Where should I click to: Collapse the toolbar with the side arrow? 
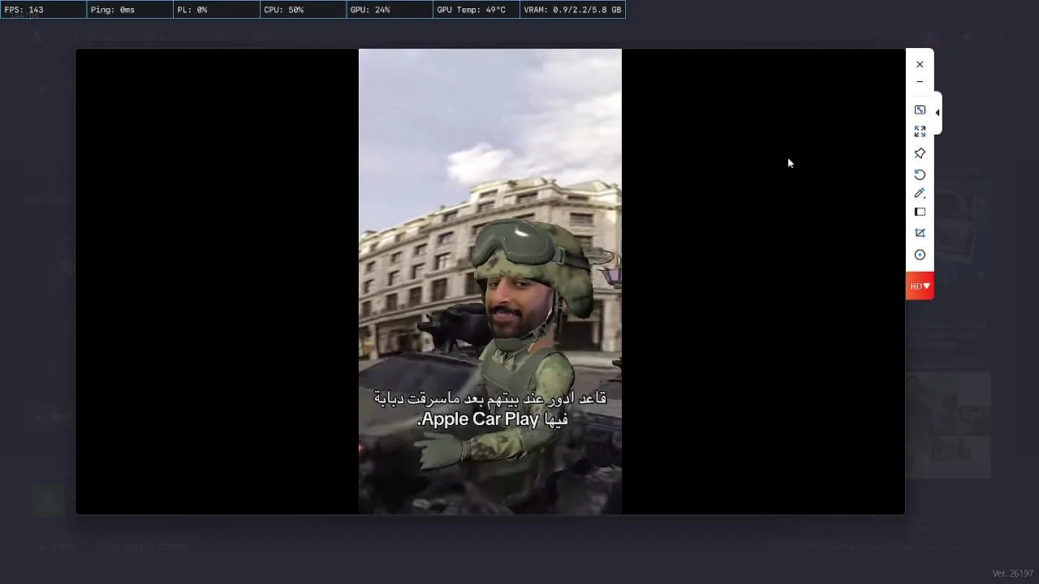[938, 113]
